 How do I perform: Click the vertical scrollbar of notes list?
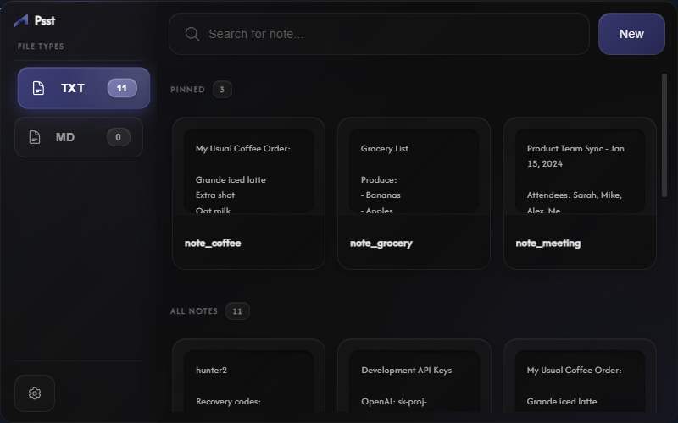click(x=664, y=135)
